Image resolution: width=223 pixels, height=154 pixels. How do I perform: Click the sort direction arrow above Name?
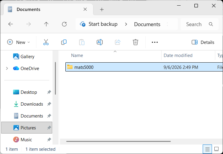[x=115, y=52]
